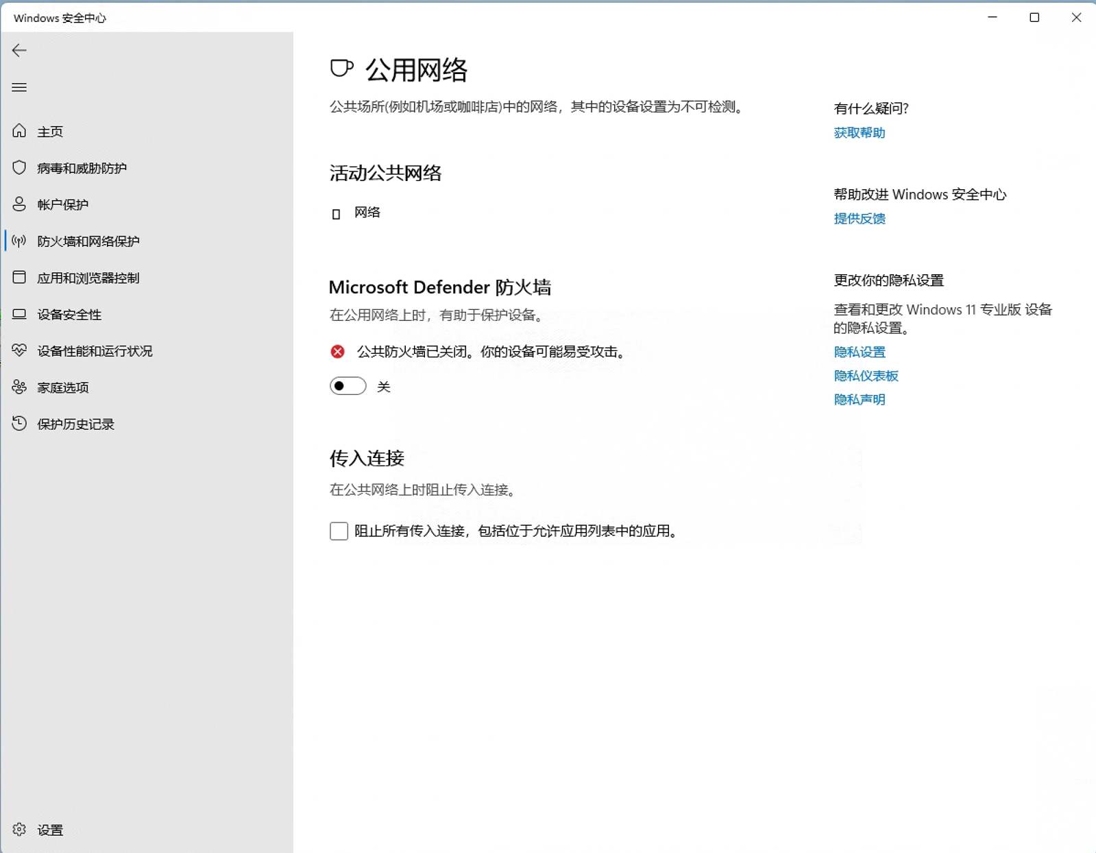Image resolution: width=1096 pixels, height=853 pixels.
Task: Open the 隐私设置 link
Action: pyautogui.click(x=860, y=352)
